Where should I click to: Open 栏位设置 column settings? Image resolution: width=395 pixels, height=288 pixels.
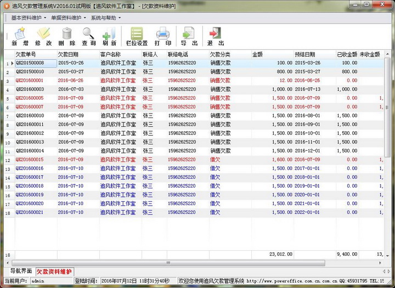click(137, 36)
